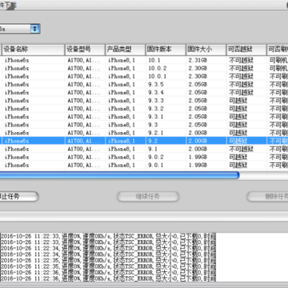Select the highlighted 9.2 firmware row
Screen dimensions: 288x288
(144, 141)
